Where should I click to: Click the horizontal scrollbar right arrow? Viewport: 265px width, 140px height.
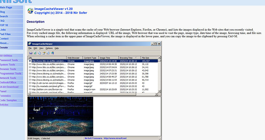tap(156, 94)
